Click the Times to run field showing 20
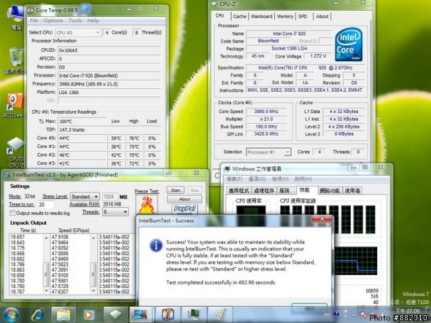The height and width of the screenshot is (323, 431). (46, 205)
